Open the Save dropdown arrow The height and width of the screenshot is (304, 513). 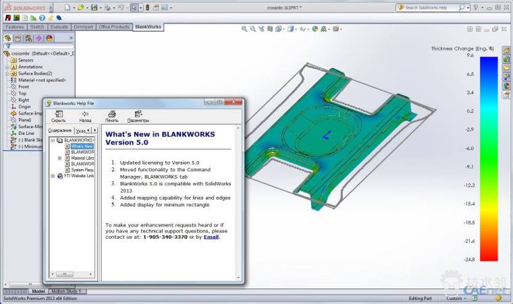[101, 7]
